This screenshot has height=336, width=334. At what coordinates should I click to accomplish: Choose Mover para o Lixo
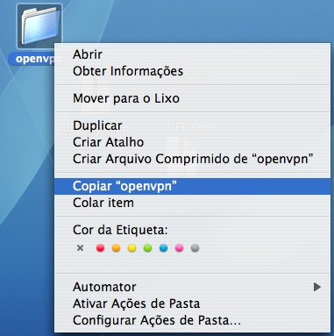point(193,98)
